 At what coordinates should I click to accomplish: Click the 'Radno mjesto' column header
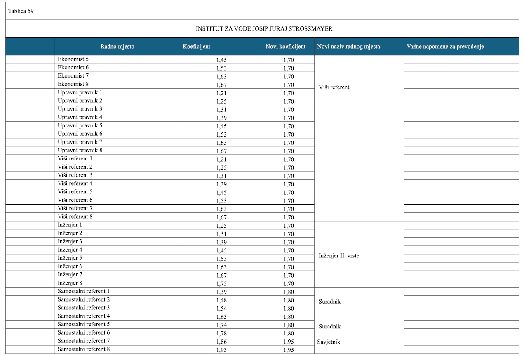click(117, 47)
